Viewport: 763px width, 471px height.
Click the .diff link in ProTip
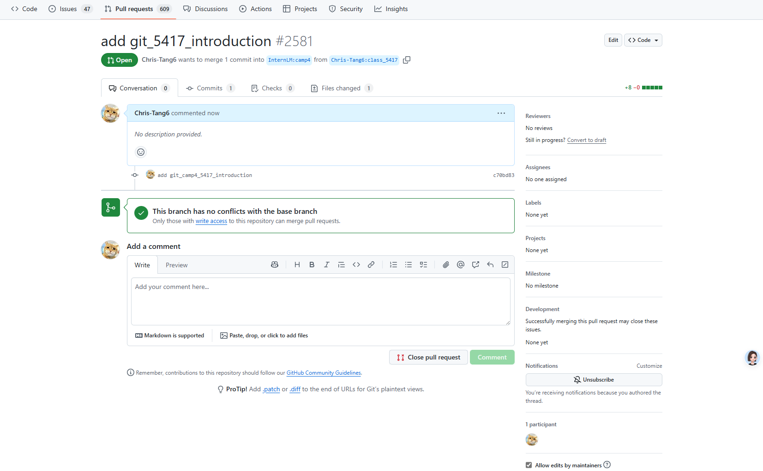pos(295,389)
